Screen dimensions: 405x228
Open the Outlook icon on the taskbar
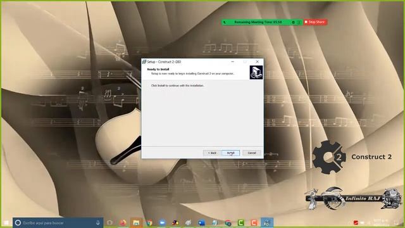[x=201, y=222]
